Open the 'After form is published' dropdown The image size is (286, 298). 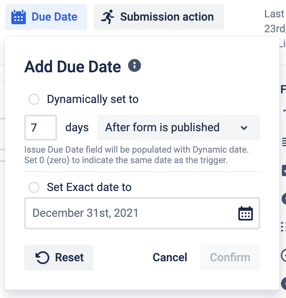[178, 128]
